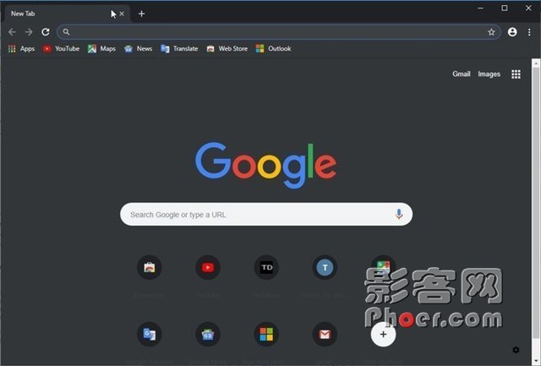Open the Outlook bookmark

point(274,49)
